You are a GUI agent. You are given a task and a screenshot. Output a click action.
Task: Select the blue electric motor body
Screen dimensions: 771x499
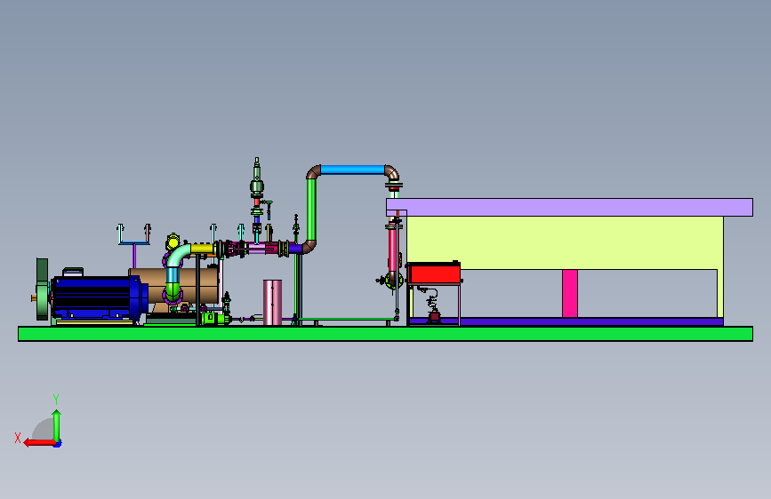[95, 297]
